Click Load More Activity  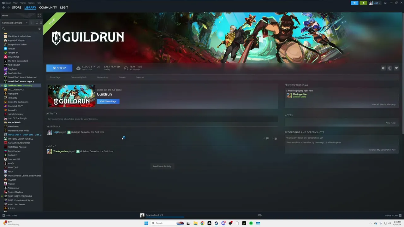pyautogui.click(x=162, y=166)
